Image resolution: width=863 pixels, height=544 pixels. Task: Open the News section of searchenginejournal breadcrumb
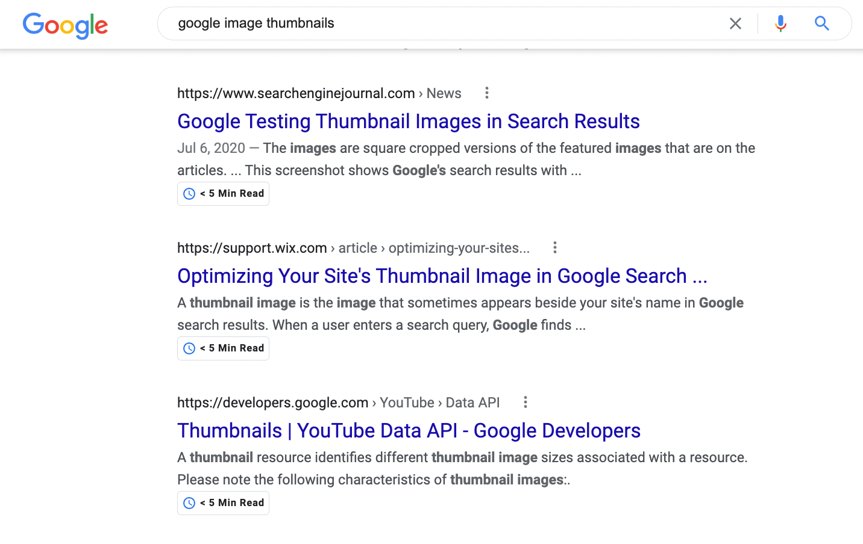coord(444,93)
